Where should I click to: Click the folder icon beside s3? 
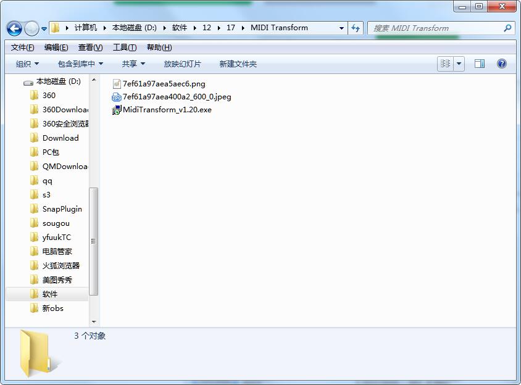[x=34, y=194]
